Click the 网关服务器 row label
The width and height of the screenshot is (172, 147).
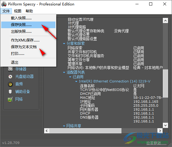89,109
